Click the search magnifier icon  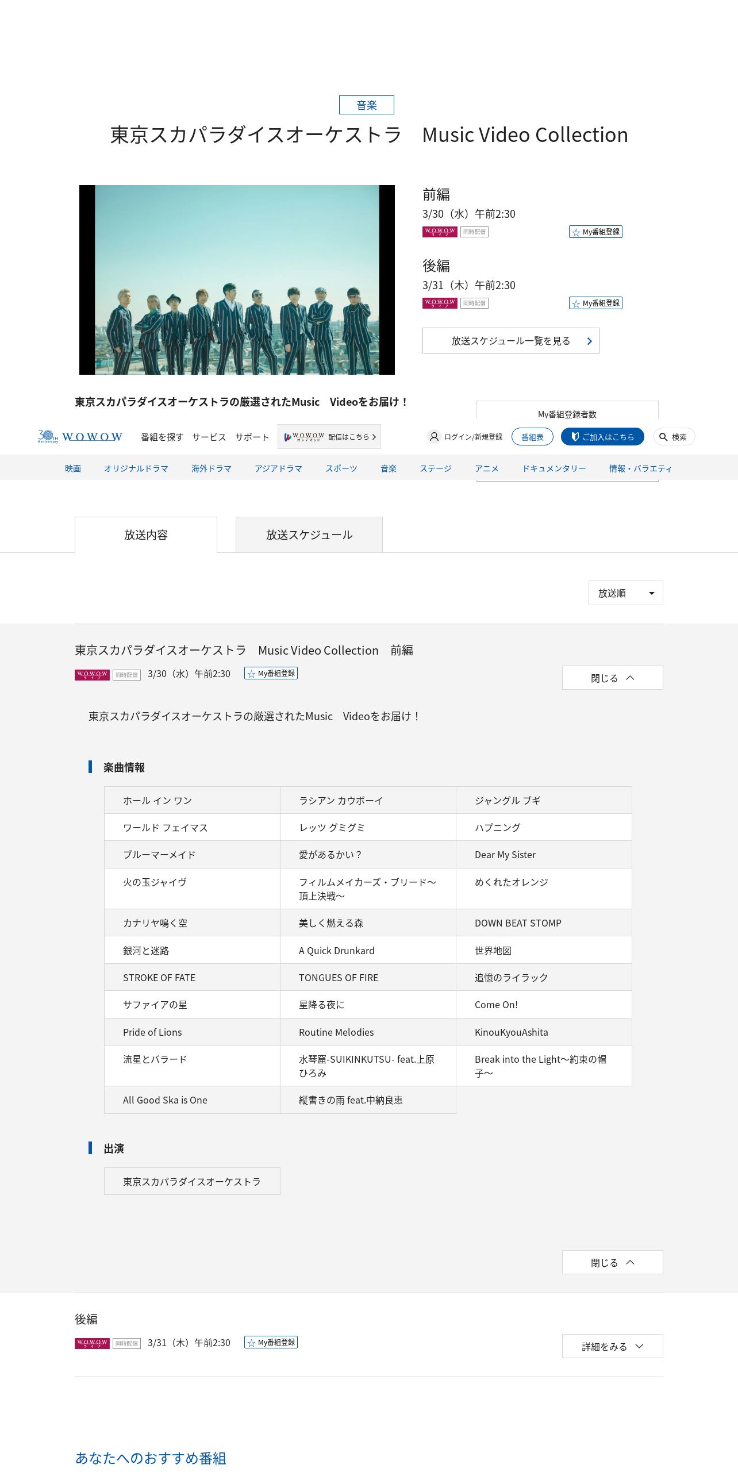[663, 437]
